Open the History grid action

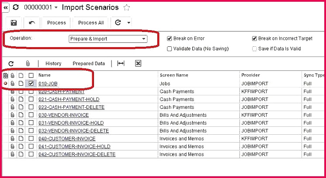(x=53, y=63)
